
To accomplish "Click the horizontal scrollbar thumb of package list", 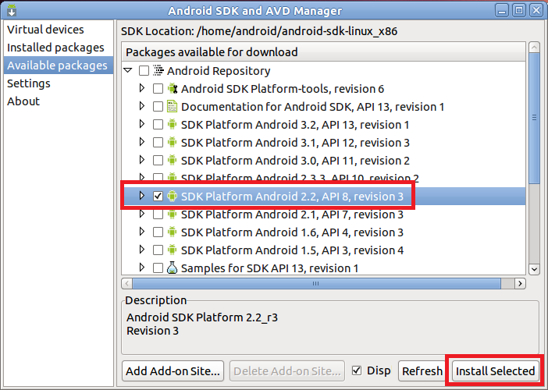I will point(316,283).
